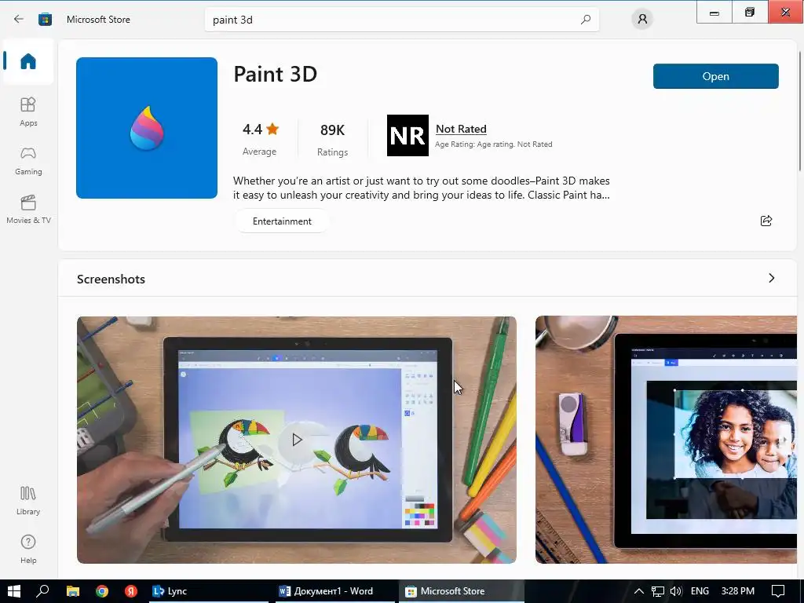Open taskbar search
The image size is (804, 603).
coord(42,591)
